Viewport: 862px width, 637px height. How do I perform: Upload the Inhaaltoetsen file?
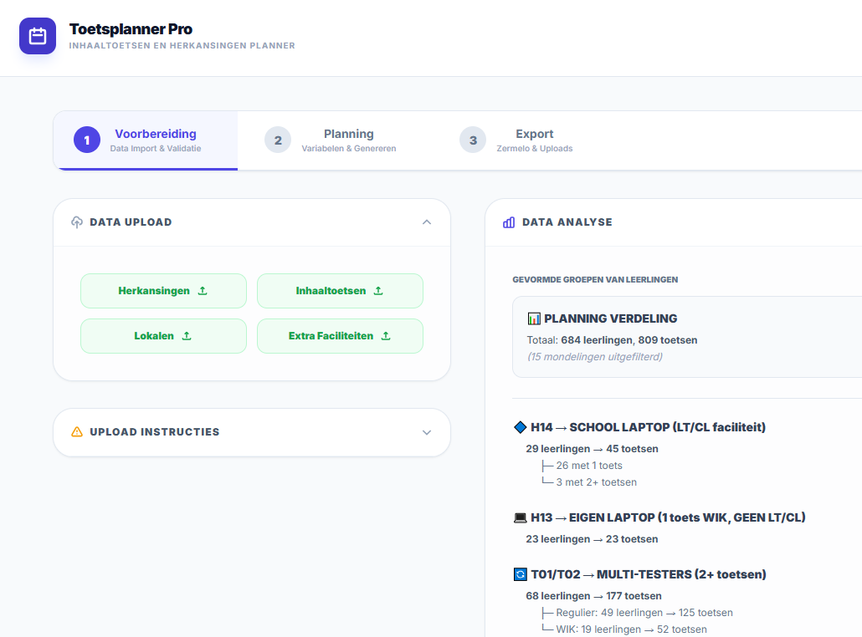coord(340,290)
